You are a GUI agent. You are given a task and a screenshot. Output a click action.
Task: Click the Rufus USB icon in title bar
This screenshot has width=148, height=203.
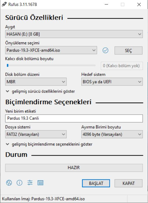point(4,4)
